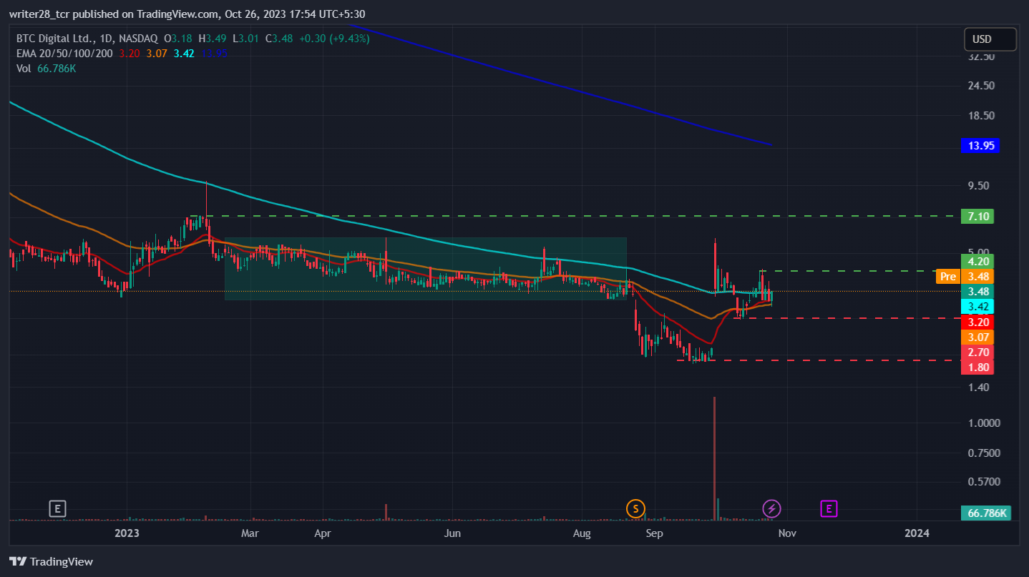Screen dimensions: 1029x577
Task: Click the Aug label on time axis
Action: (582, 533)
